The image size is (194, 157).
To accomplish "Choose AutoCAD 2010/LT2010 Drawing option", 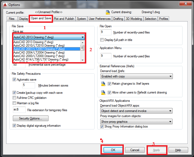I will [47, 46].
